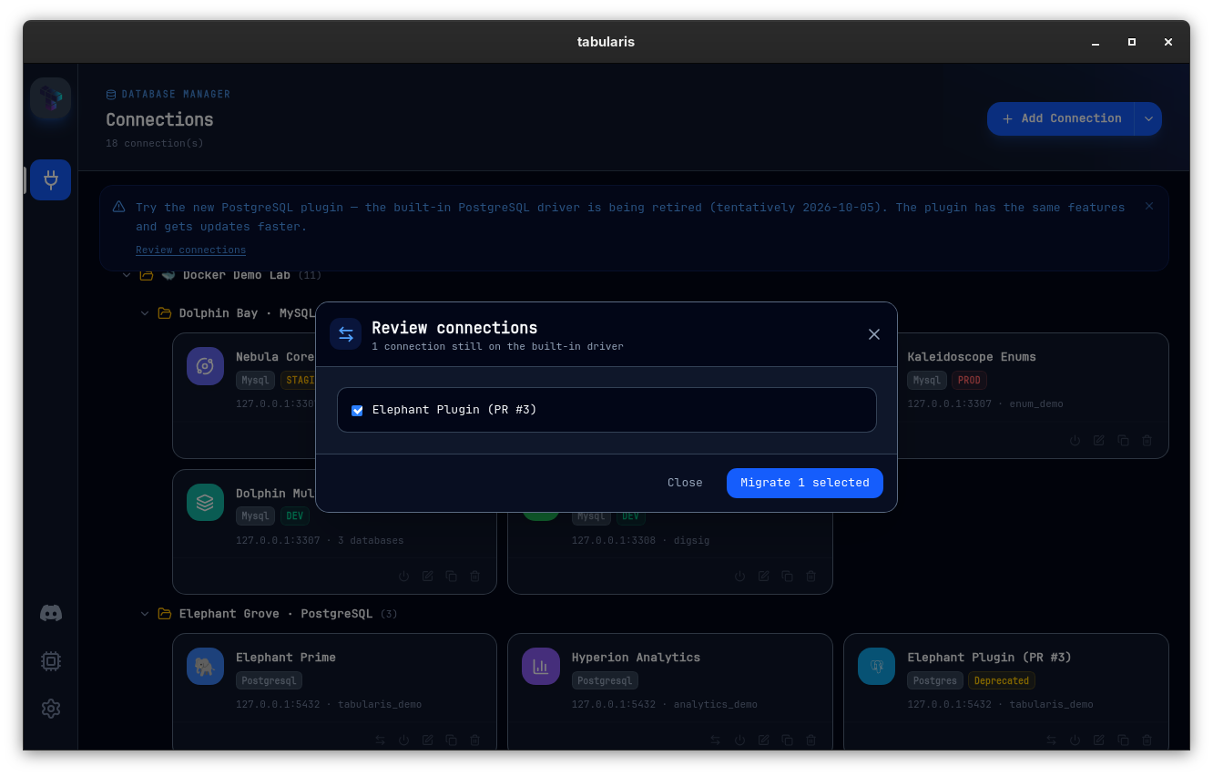Screen dimensions: 1213x776
Task: Connect Kaleidoscope Enums using its power icon
Action: click(x=1075, y=440)
